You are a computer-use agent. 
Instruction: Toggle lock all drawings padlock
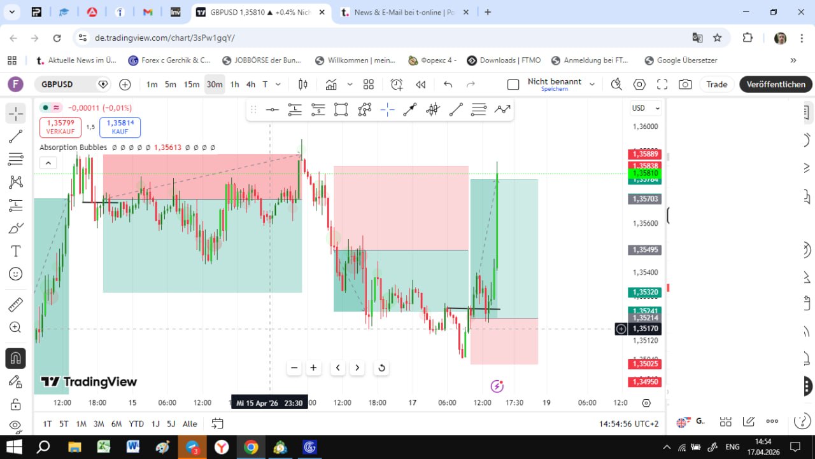tap(15, 404)
